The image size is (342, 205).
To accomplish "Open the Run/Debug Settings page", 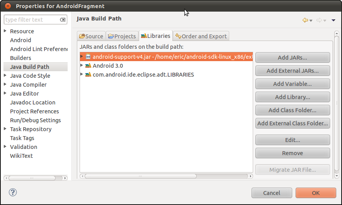I will point(35,120).
